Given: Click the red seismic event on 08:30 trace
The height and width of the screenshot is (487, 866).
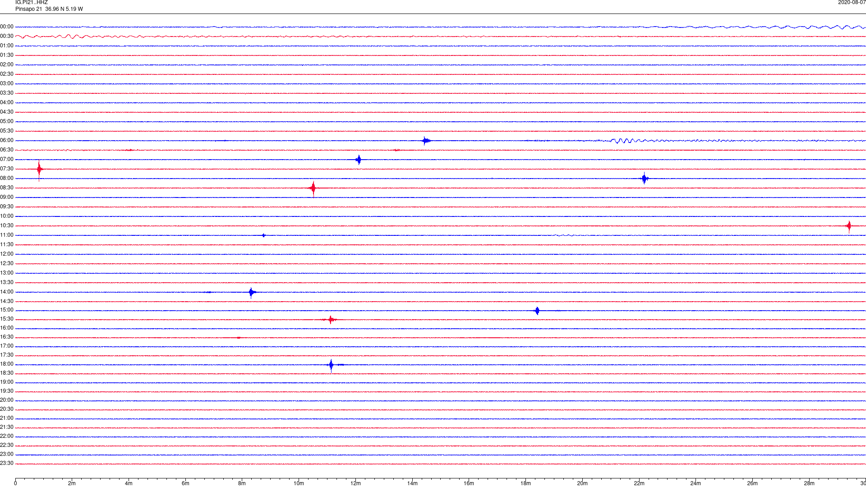Looking at the screenshot, I should tap(313, 188).
